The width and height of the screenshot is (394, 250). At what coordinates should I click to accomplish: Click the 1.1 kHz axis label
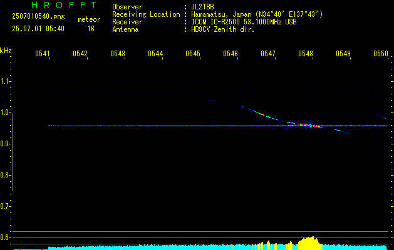pos(5,81)
